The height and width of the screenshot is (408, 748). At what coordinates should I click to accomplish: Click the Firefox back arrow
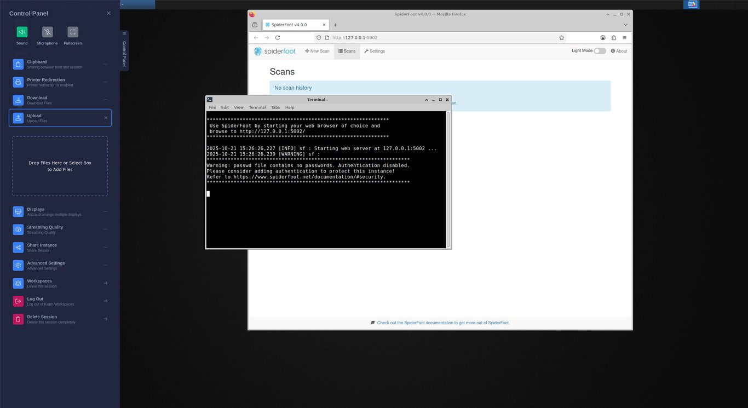(256, 38)
